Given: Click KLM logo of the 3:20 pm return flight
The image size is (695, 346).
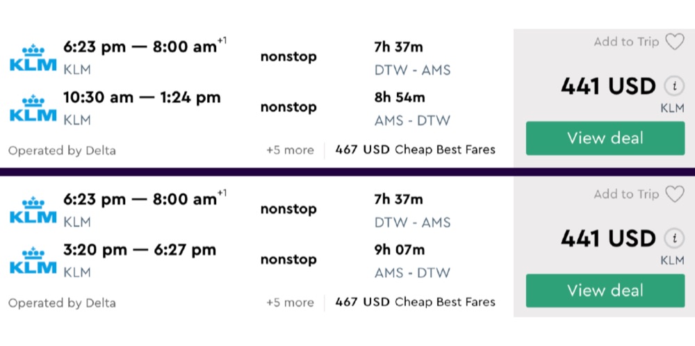Looking at the screenshot, I should pyautogui.click(x=33, y=260).
